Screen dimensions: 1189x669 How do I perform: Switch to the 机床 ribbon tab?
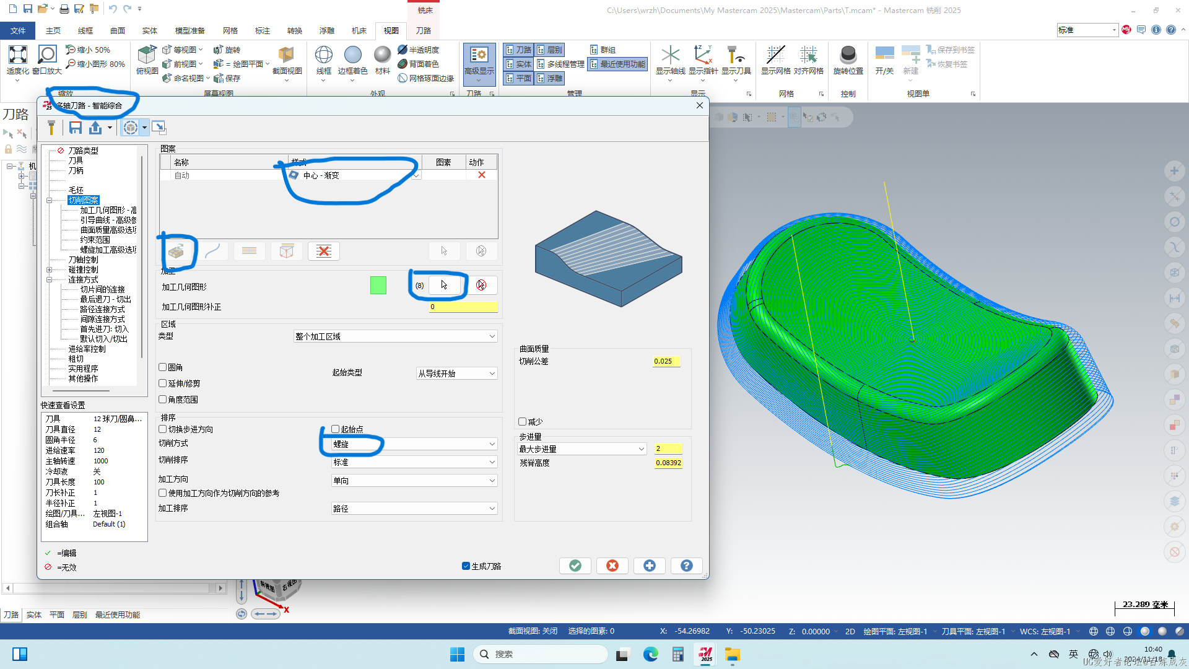359,30
